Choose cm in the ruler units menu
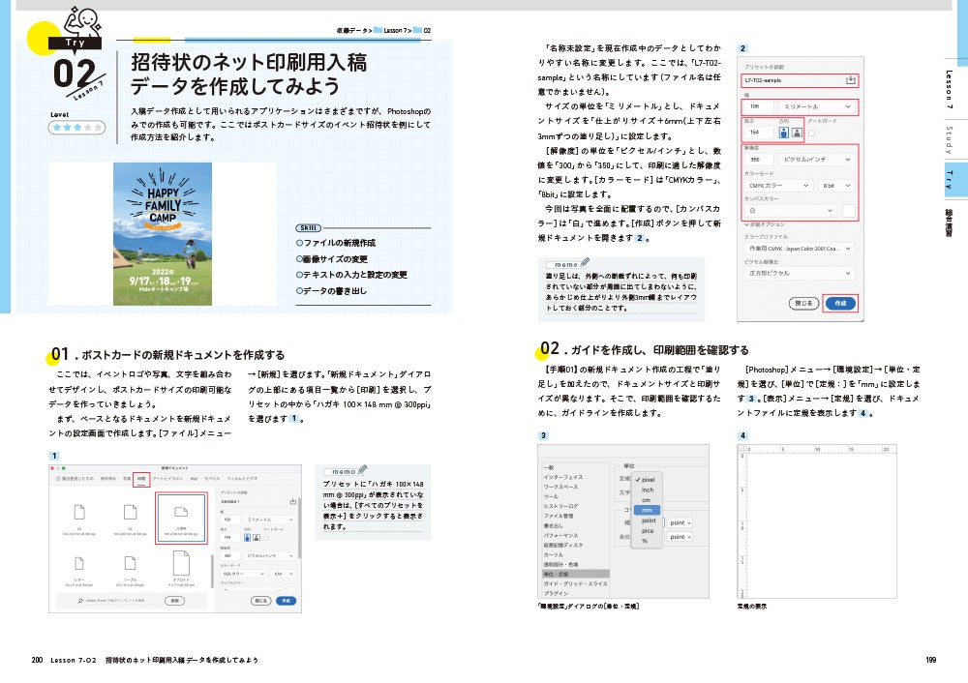This screenshot has height=683, width=968. 647,500
